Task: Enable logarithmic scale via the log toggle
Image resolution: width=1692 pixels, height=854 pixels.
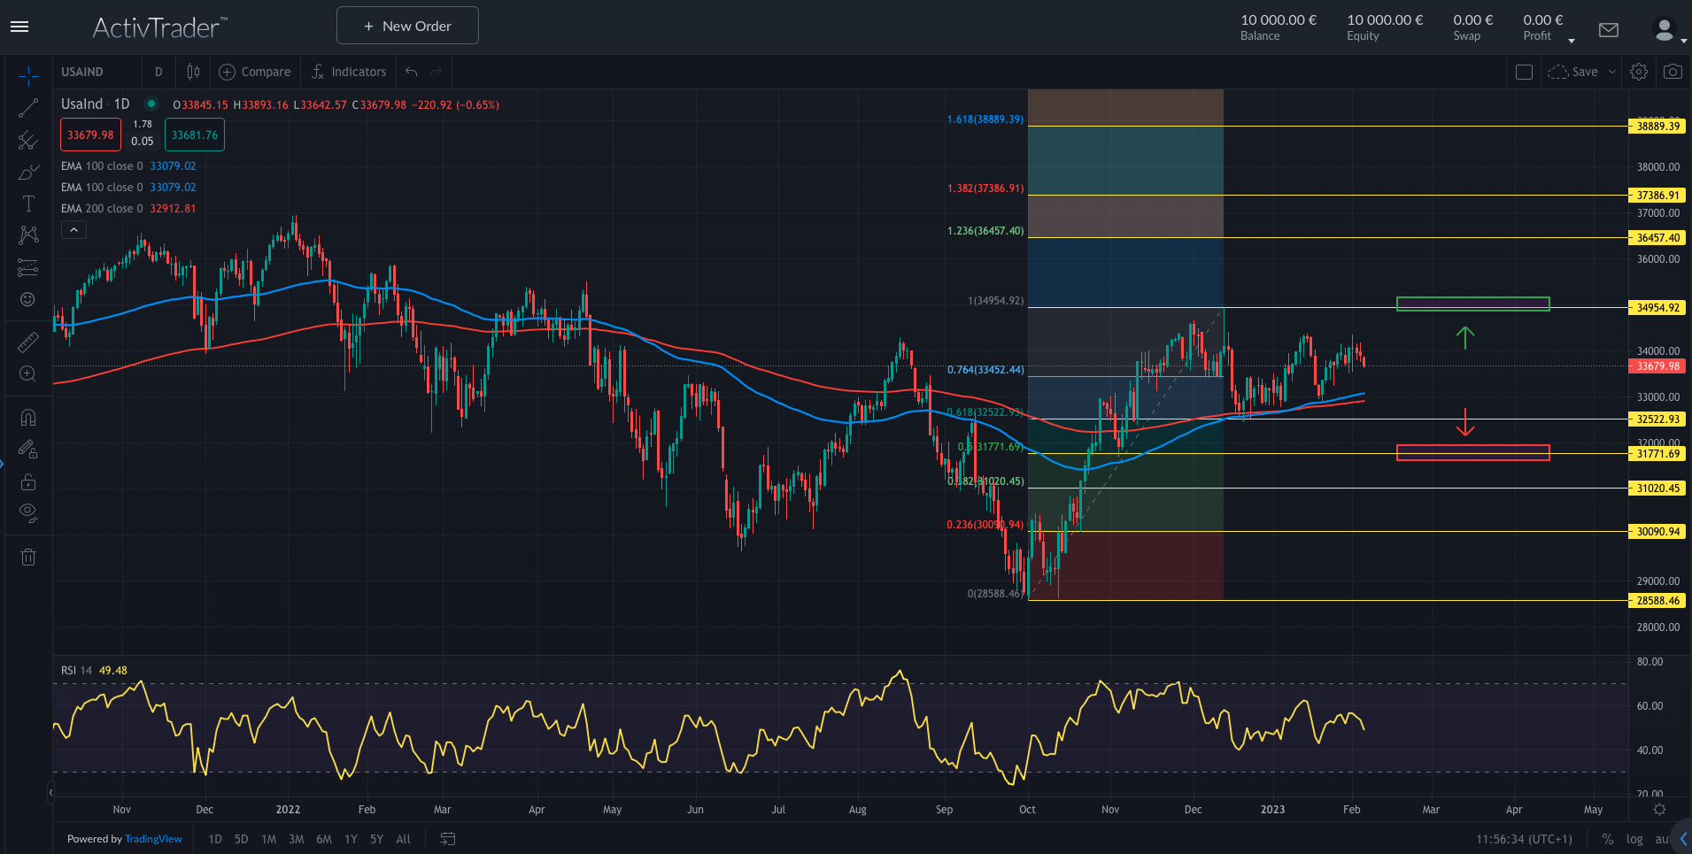Action: [x=1634, y=838]
